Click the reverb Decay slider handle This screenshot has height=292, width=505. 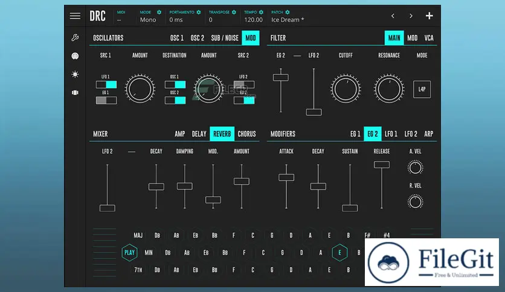[156, 186]
